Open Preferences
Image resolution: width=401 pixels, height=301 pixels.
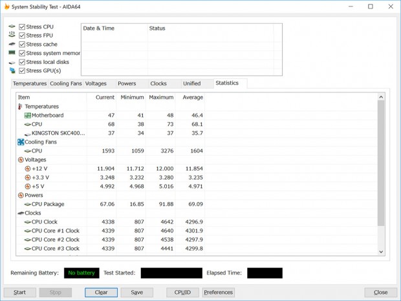coord(219,293)
